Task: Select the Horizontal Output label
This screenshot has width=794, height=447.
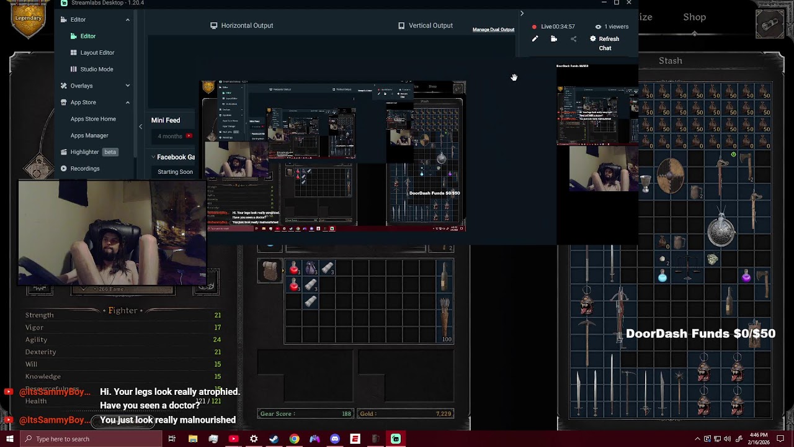Action: 247,25
